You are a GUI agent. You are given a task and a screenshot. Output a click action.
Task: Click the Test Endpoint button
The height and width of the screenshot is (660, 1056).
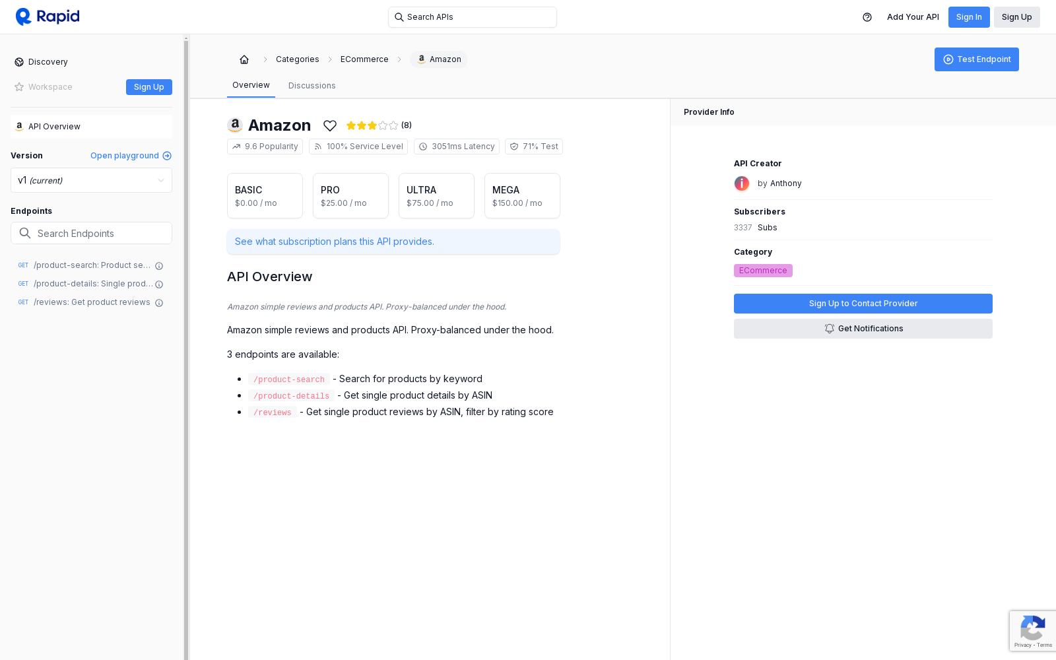[x=977, y=59]
